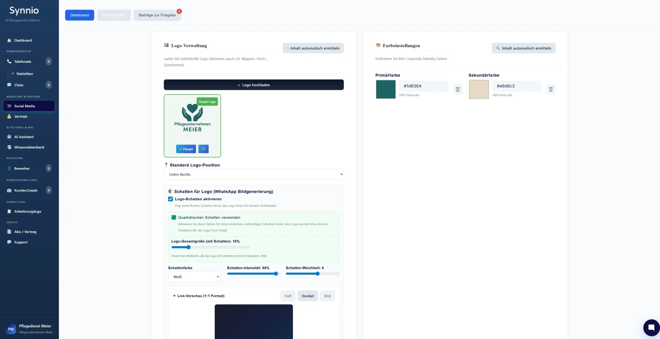Open the chat widget bubble icon

click(x=651, y=328)
